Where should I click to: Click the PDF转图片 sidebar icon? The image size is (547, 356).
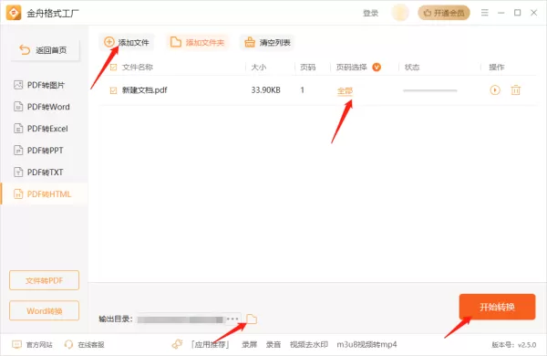(18, 85)
